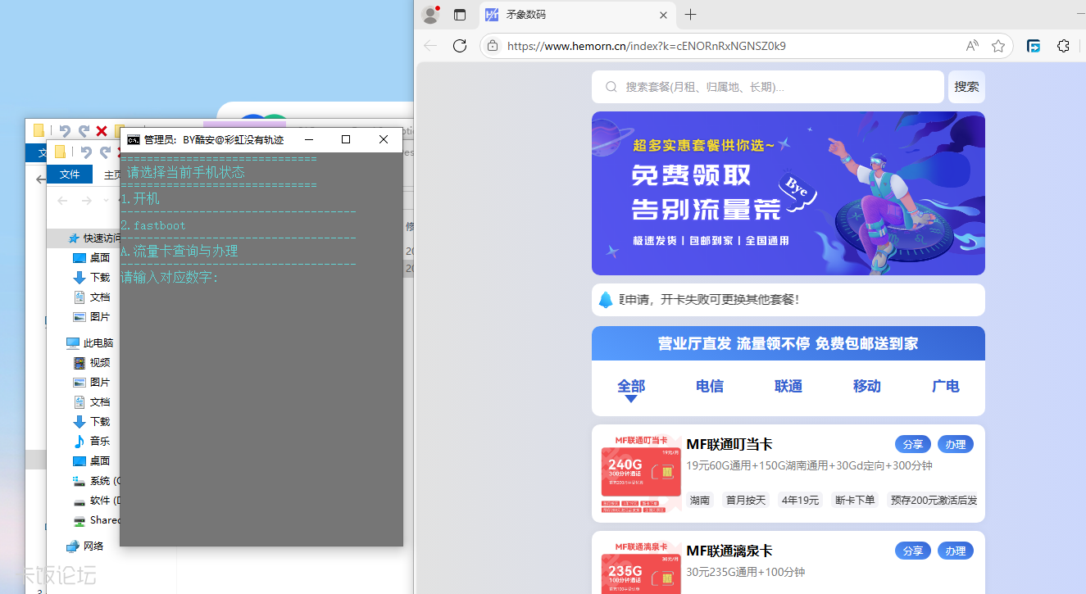Viewport: 1086px width, 594px height.
Task: Select the 广电 carrier tab
Action: (946, 387)
